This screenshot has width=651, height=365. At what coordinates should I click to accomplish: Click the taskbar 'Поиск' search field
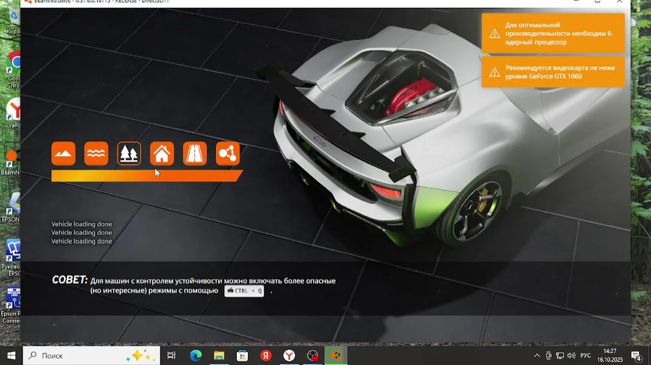pyautogui.click(x=91, y=355)
